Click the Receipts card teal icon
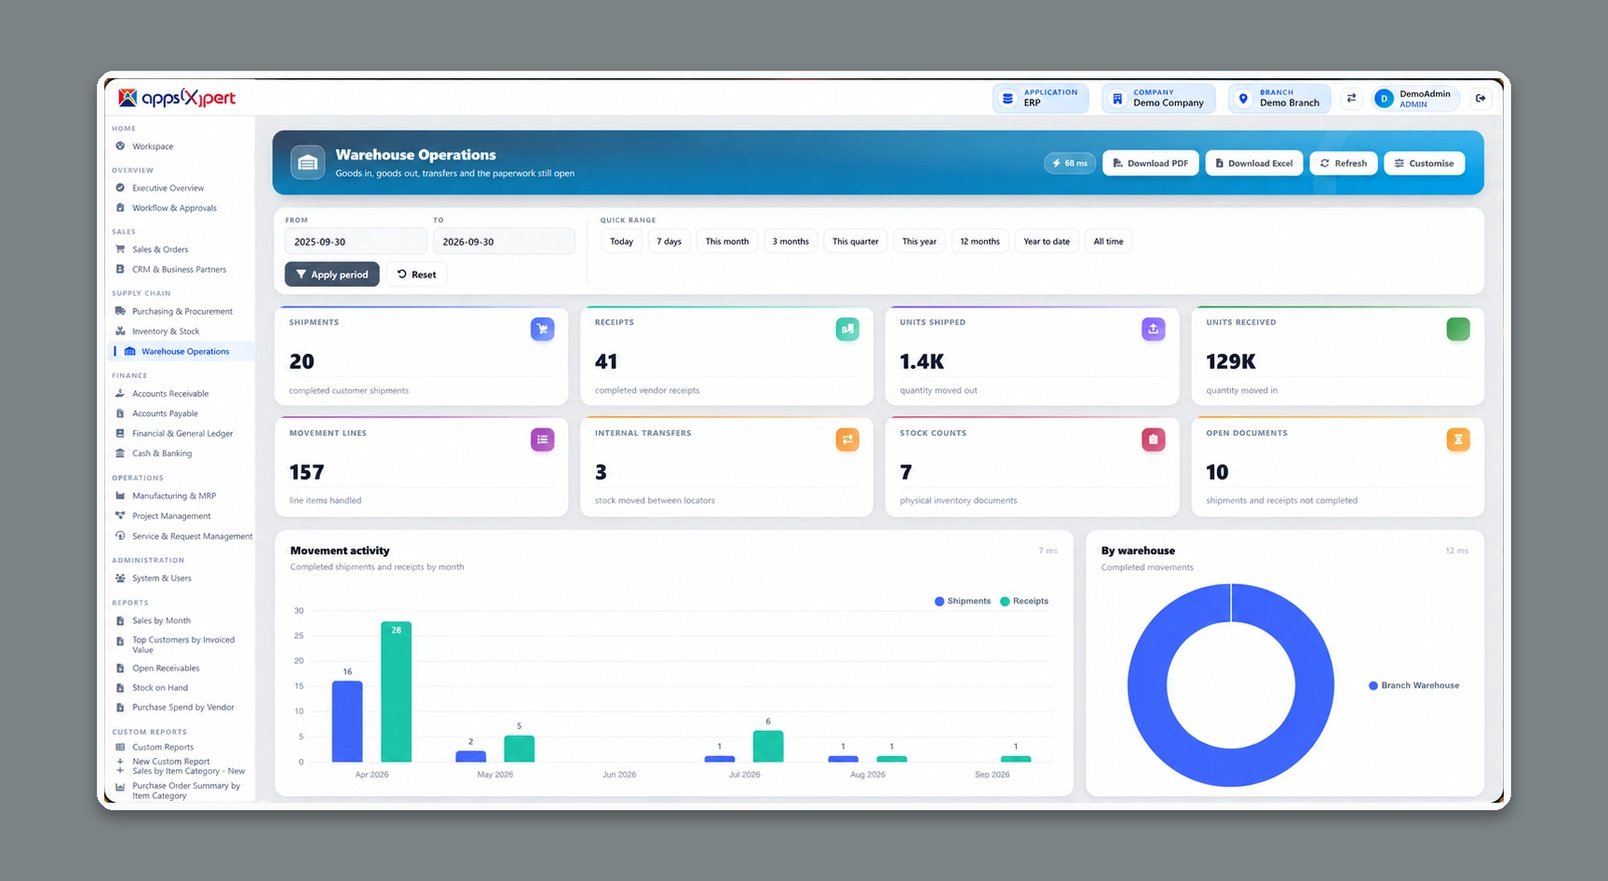This screenshot has height=881, width=1608. coord(847,329)
